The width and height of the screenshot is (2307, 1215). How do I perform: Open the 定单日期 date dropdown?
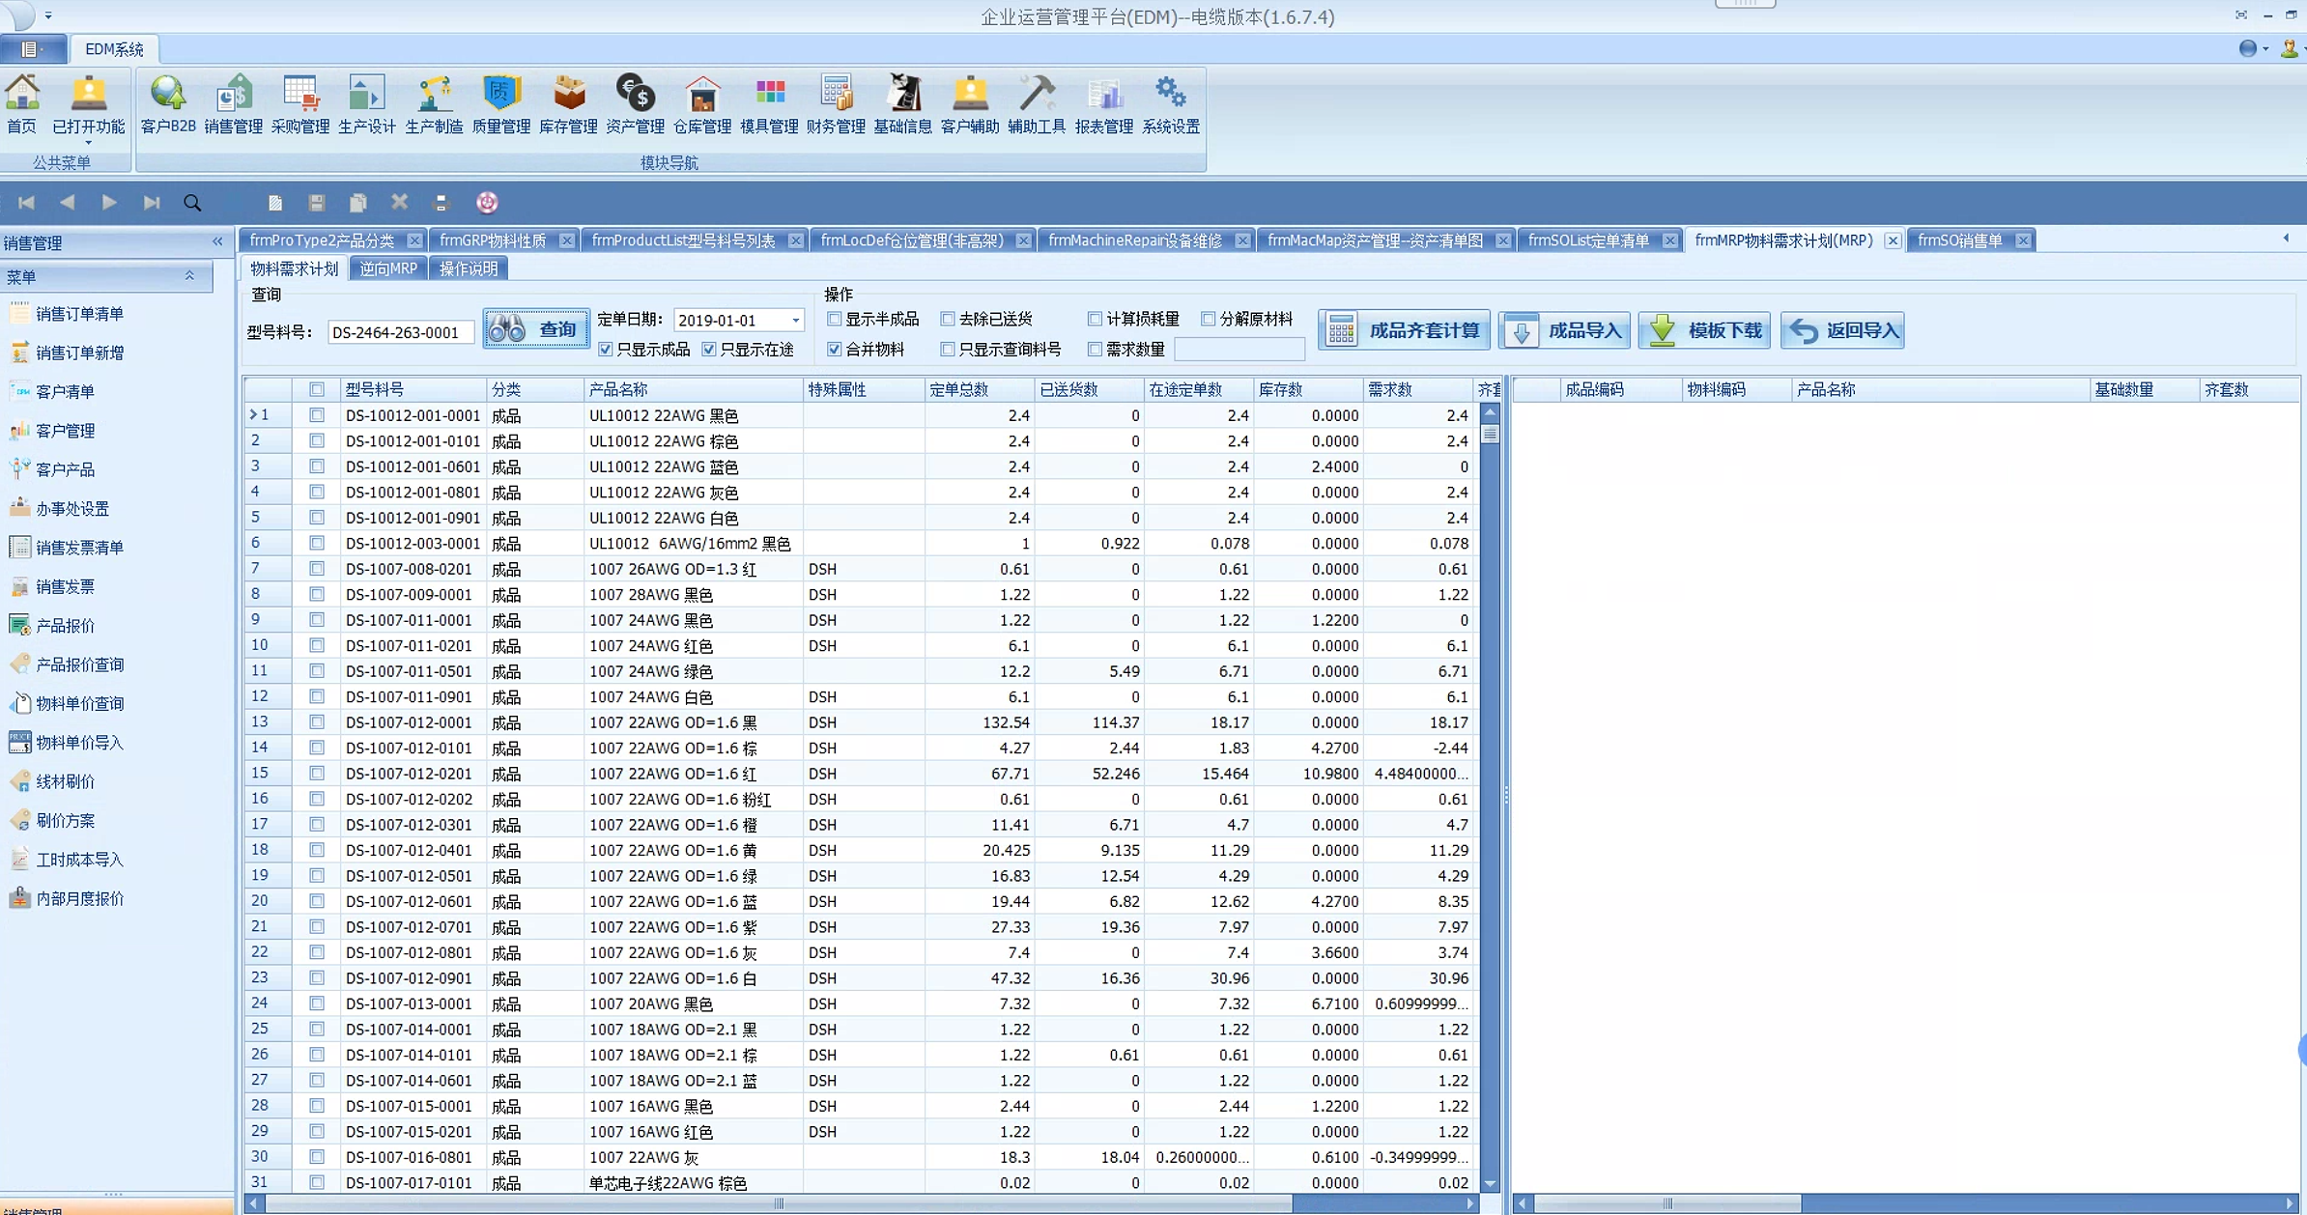pyautogui.click(x=795, y=320)
